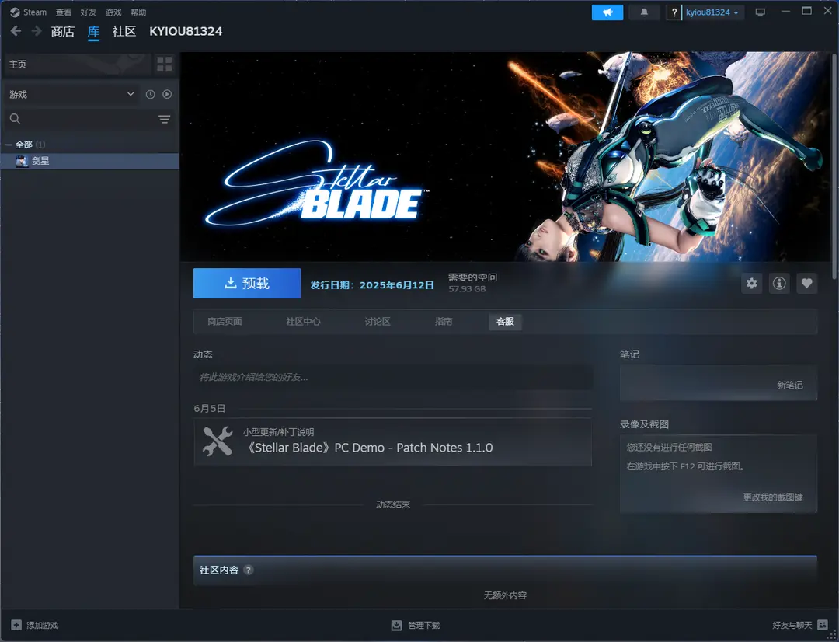839x642 pixels.
Task: Click the back navigation arrow
Action: pos(16,31)
